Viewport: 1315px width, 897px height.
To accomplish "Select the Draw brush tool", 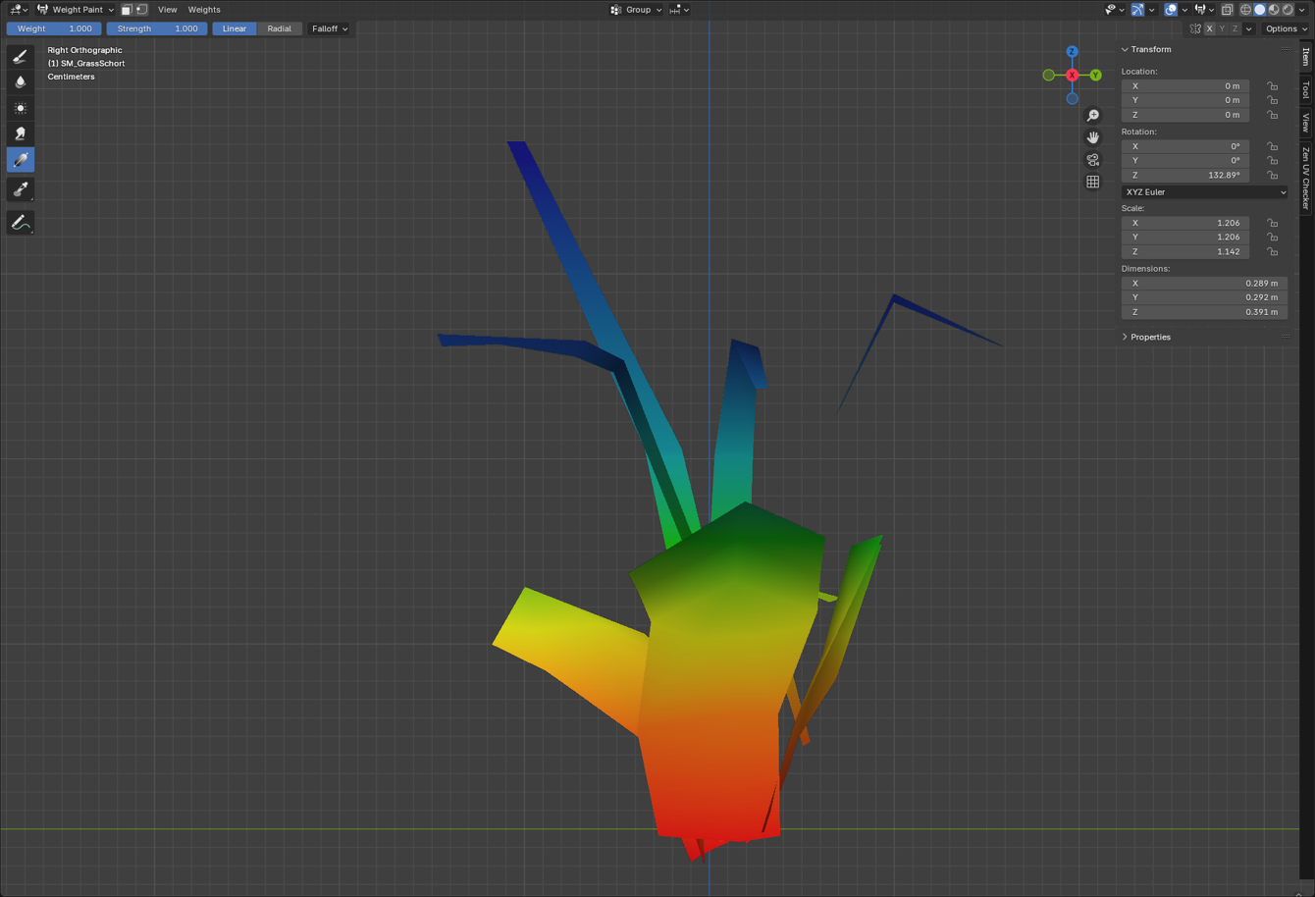I will pyautogui.click(x=20, y=57).
